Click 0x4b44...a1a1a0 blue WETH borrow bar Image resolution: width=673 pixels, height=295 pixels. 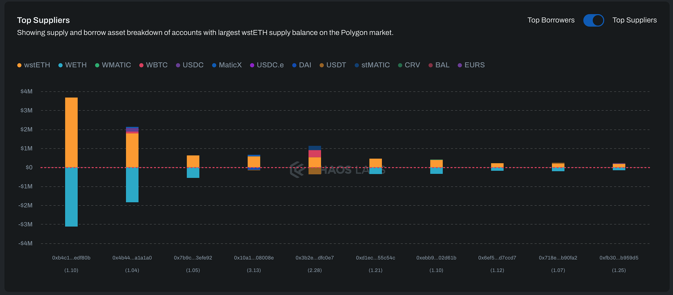click(x=132, y=185)
